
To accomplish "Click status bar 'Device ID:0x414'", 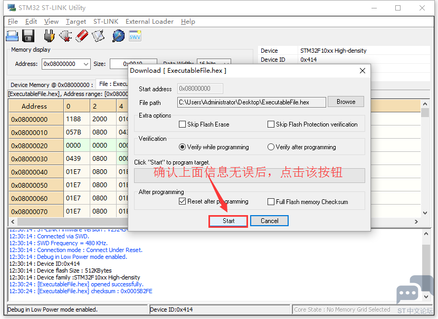I will (x=220, y=310).
